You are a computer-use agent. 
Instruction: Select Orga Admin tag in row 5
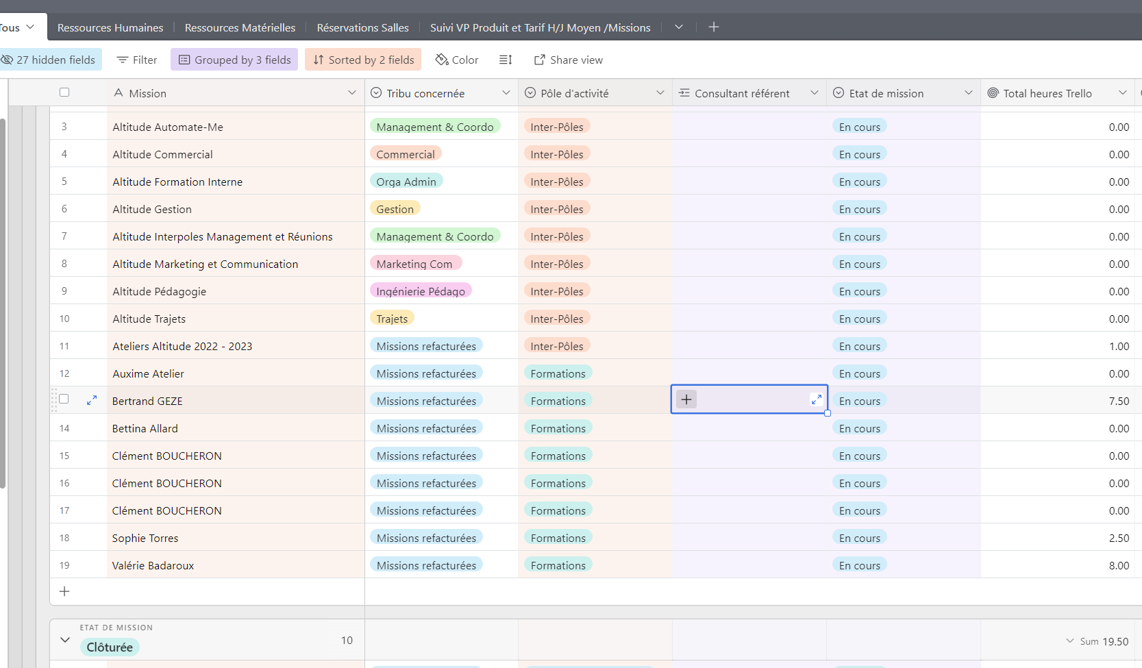pos(406,182)
